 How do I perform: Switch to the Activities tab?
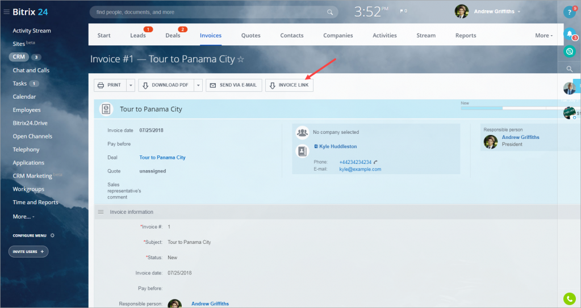pyautogui.click(x=384, y=36)
